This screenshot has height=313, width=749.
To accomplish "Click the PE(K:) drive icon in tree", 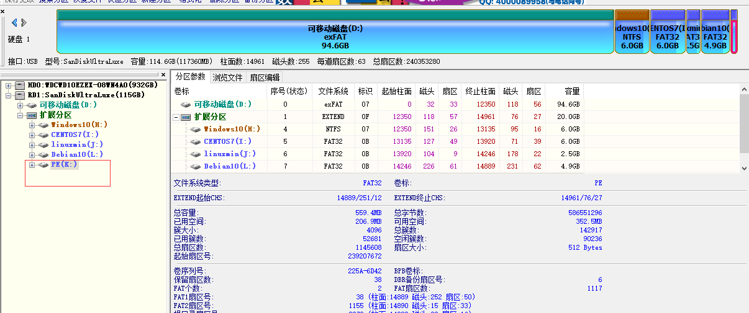I will click(x=43, y=165).
